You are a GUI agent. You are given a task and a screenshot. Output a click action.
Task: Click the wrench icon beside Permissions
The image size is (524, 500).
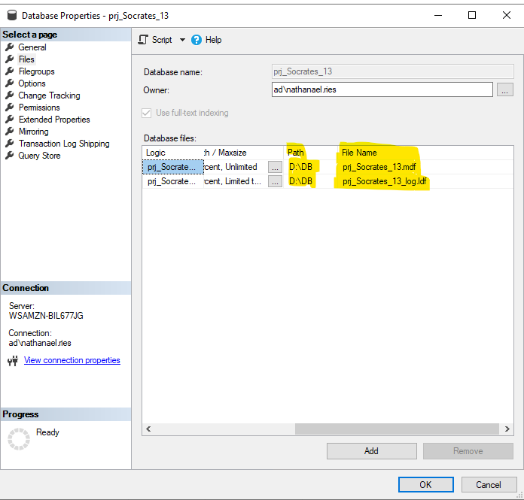tap(10, 107)
